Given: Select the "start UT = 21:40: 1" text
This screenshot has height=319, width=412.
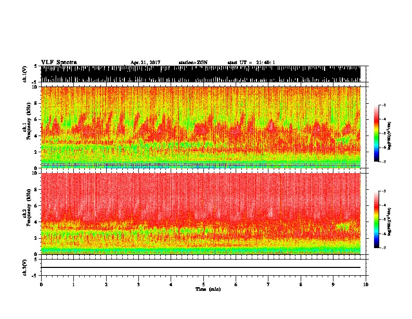Looking at the screenshot, I should pyautogui.click(x=251, y=63).
